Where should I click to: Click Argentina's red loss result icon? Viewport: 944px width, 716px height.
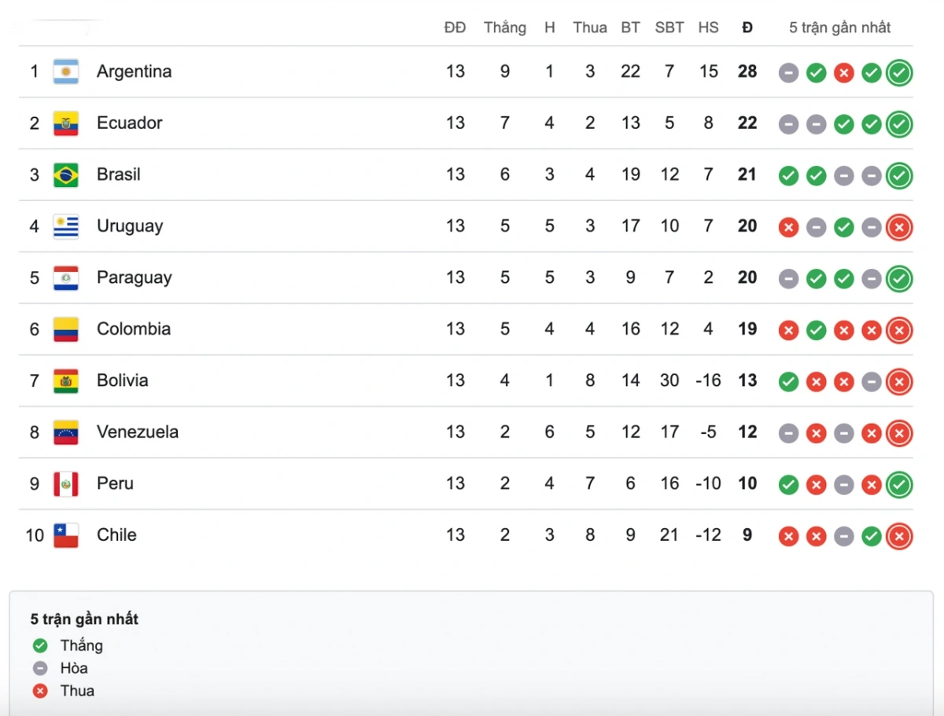click(844, 73)
